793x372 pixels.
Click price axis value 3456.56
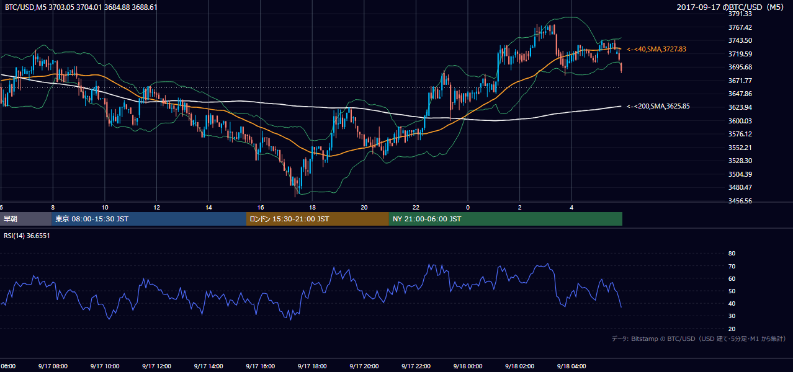(x=740, y=201)
